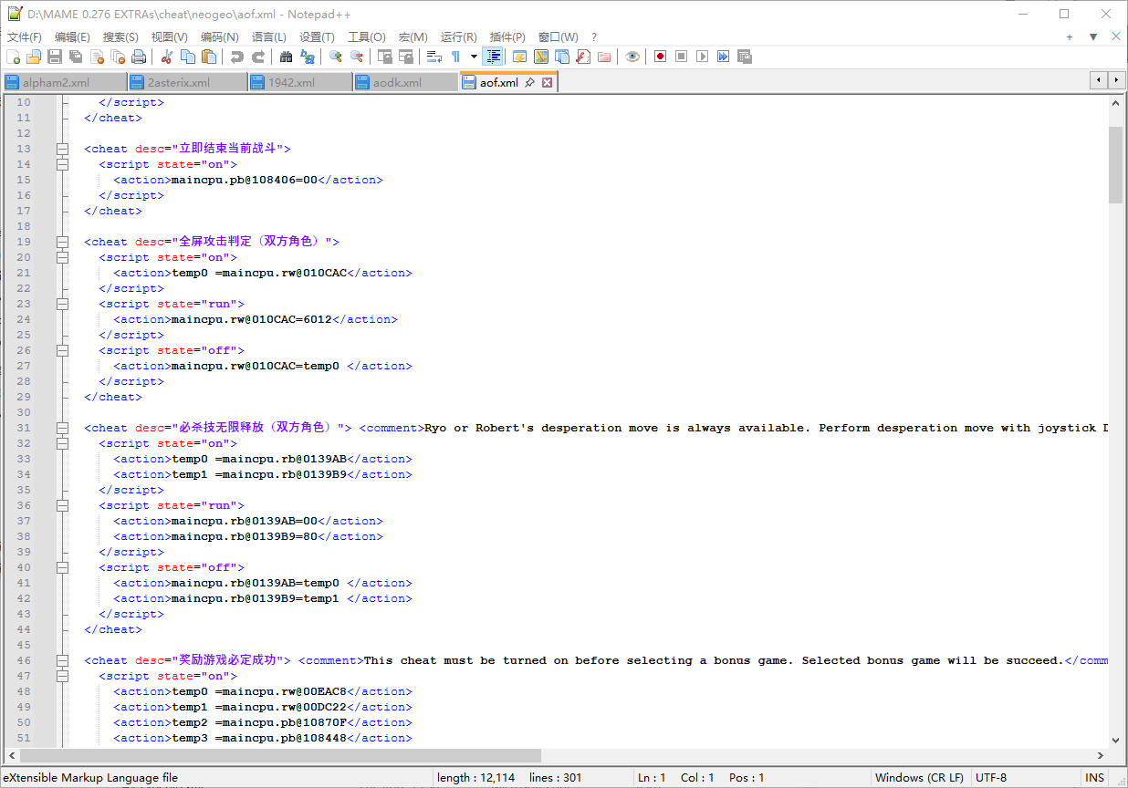The width and height of the screenshot is (1128, 788).
Task: Open the Function List panel icon
Action: point(583,57)
